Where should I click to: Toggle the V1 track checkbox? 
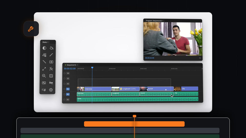tap(65, 89)
